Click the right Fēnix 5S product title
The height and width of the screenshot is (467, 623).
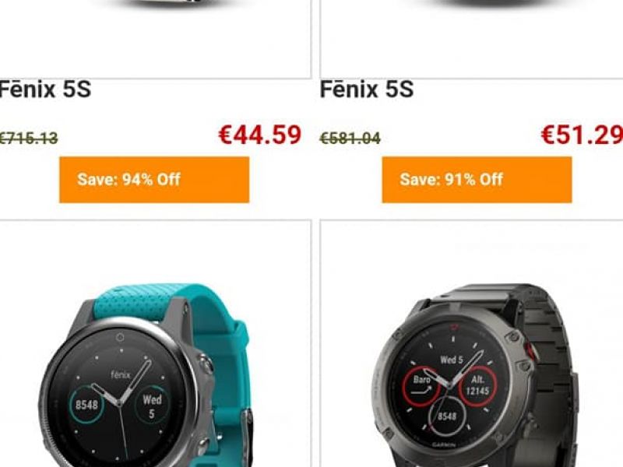(x=367, y=89)
